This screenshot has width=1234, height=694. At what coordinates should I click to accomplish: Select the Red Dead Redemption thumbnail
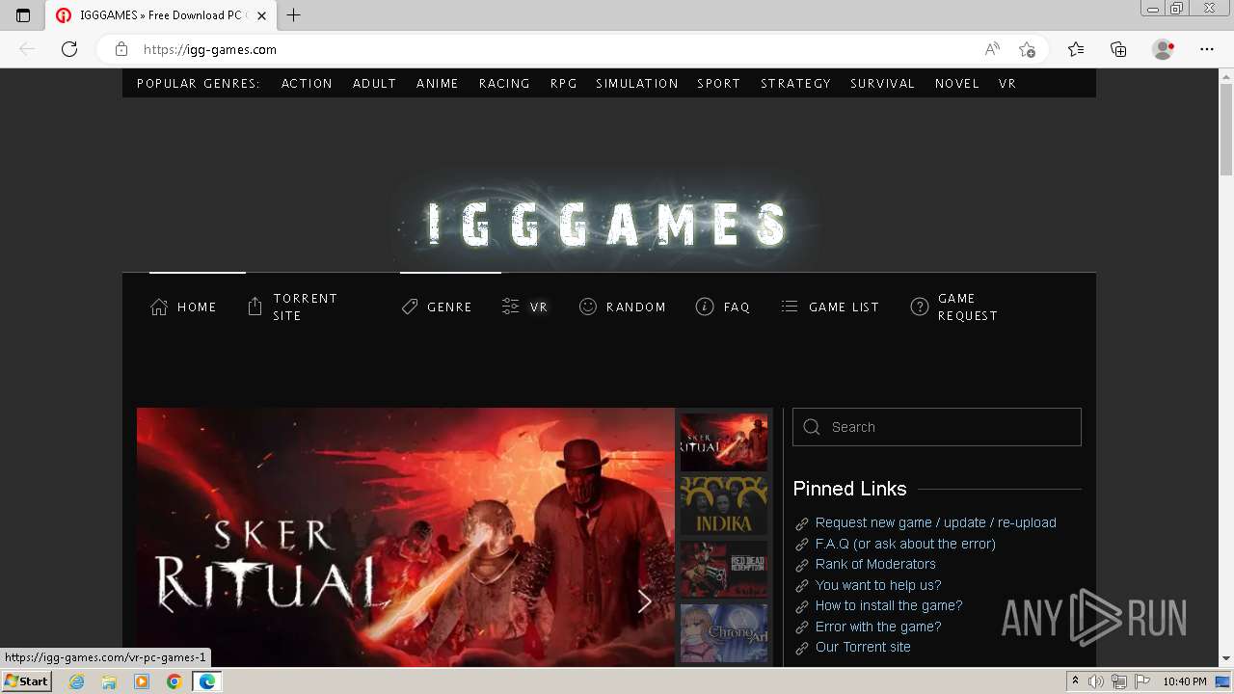coord(724,570)
